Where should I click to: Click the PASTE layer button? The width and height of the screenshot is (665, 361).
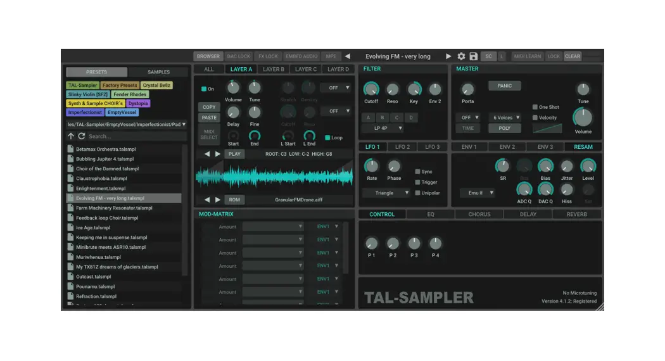coord(209,118)
